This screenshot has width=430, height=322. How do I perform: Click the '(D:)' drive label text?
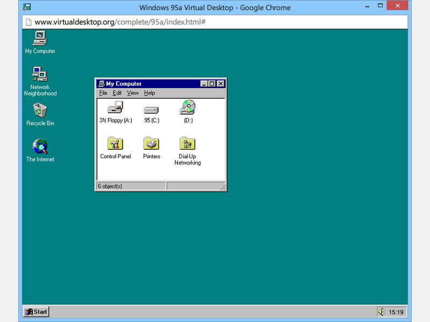[x=188, y=120]
